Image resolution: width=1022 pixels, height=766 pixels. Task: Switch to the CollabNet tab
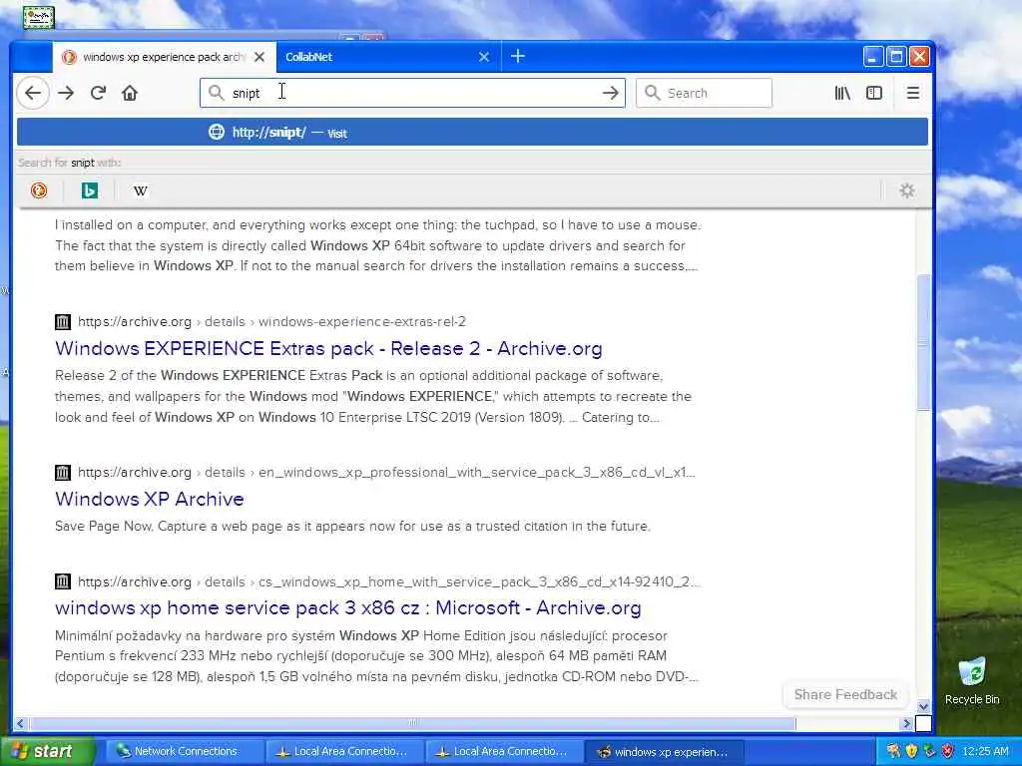tap(388, 57)
